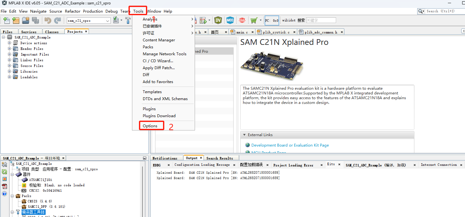Click the green refresh icon in dashboard sidebar

4,172
